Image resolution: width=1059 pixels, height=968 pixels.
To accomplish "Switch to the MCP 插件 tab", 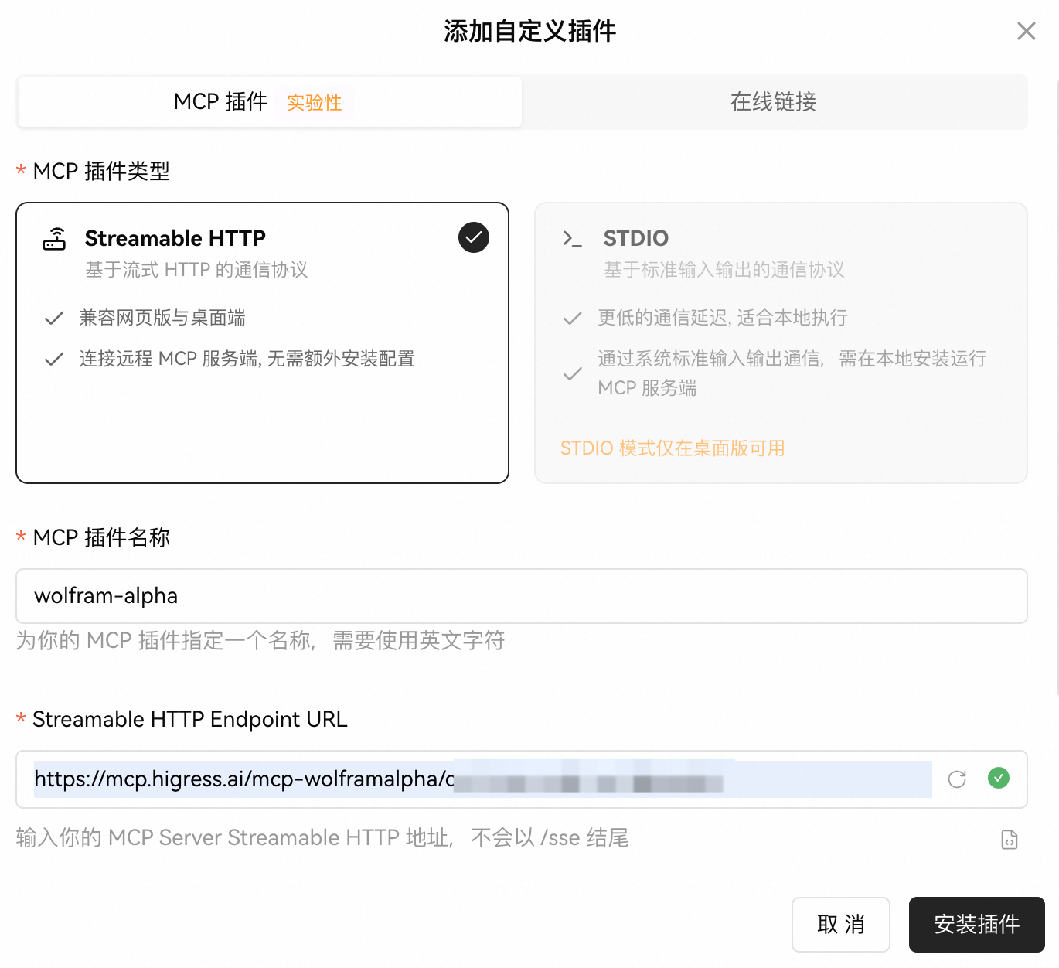I will (x=221, y=101).
